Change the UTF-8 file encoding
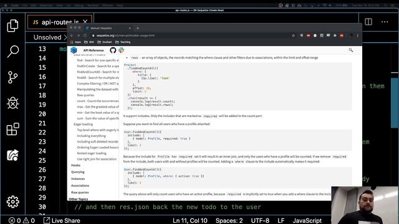Image resolution: width=399 pixels, height=224 pixels. pos(260,220)
